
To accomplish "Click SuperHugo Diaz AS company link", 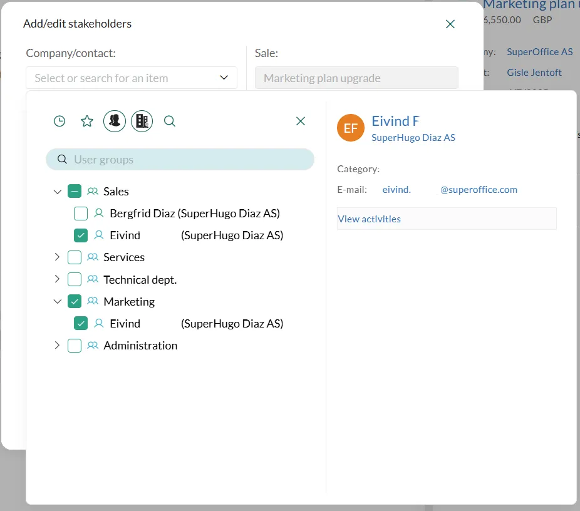I will click(x=413, y=138).
